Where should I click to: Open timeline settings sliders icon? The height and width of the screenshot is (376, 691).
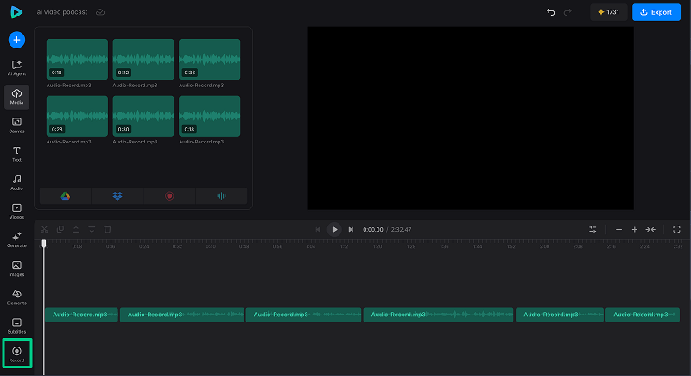click(x=593, y=229)
